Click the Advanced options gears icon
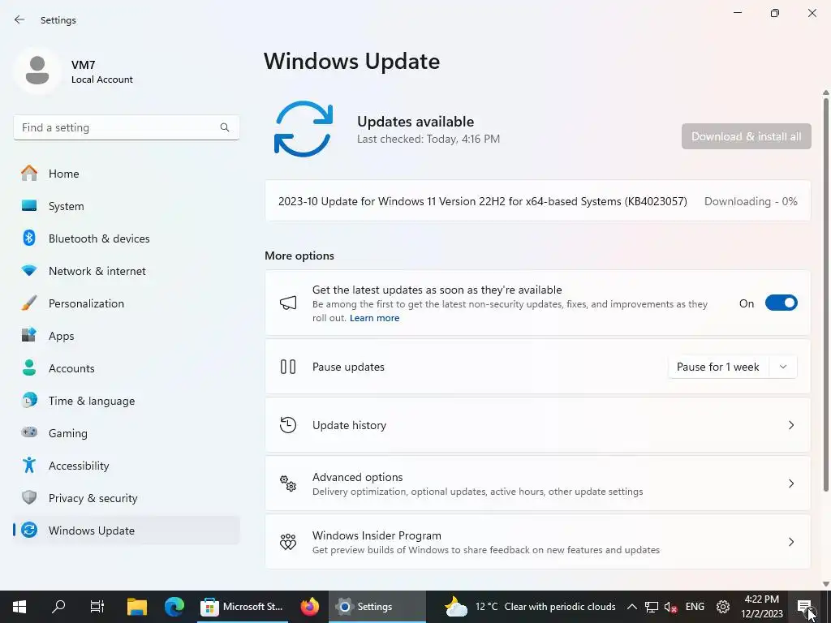831x623 pixels. [x=288, y=483]
